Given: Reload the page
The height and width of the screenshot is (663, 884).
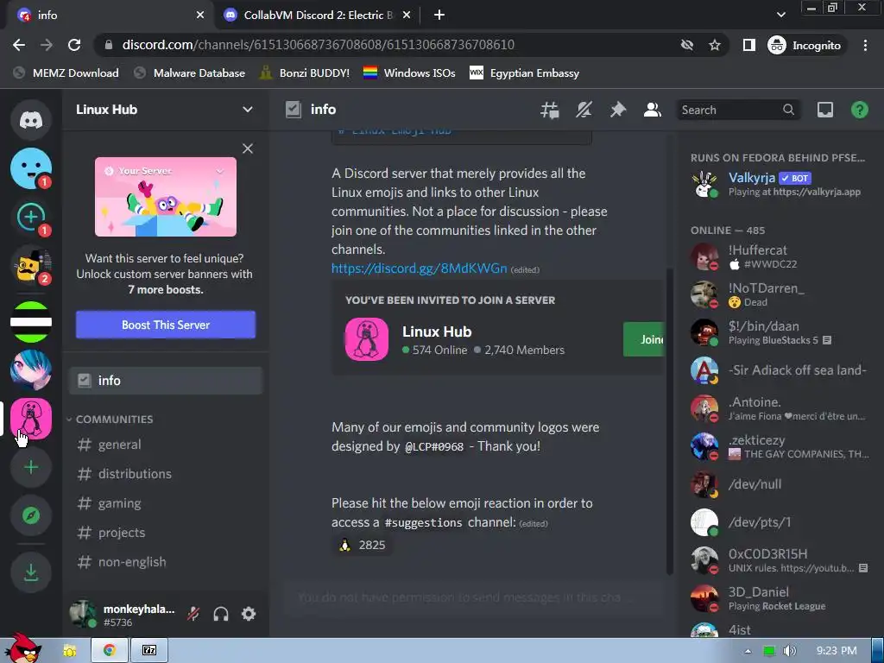Looking at the screenshot, I should [74, 45].
